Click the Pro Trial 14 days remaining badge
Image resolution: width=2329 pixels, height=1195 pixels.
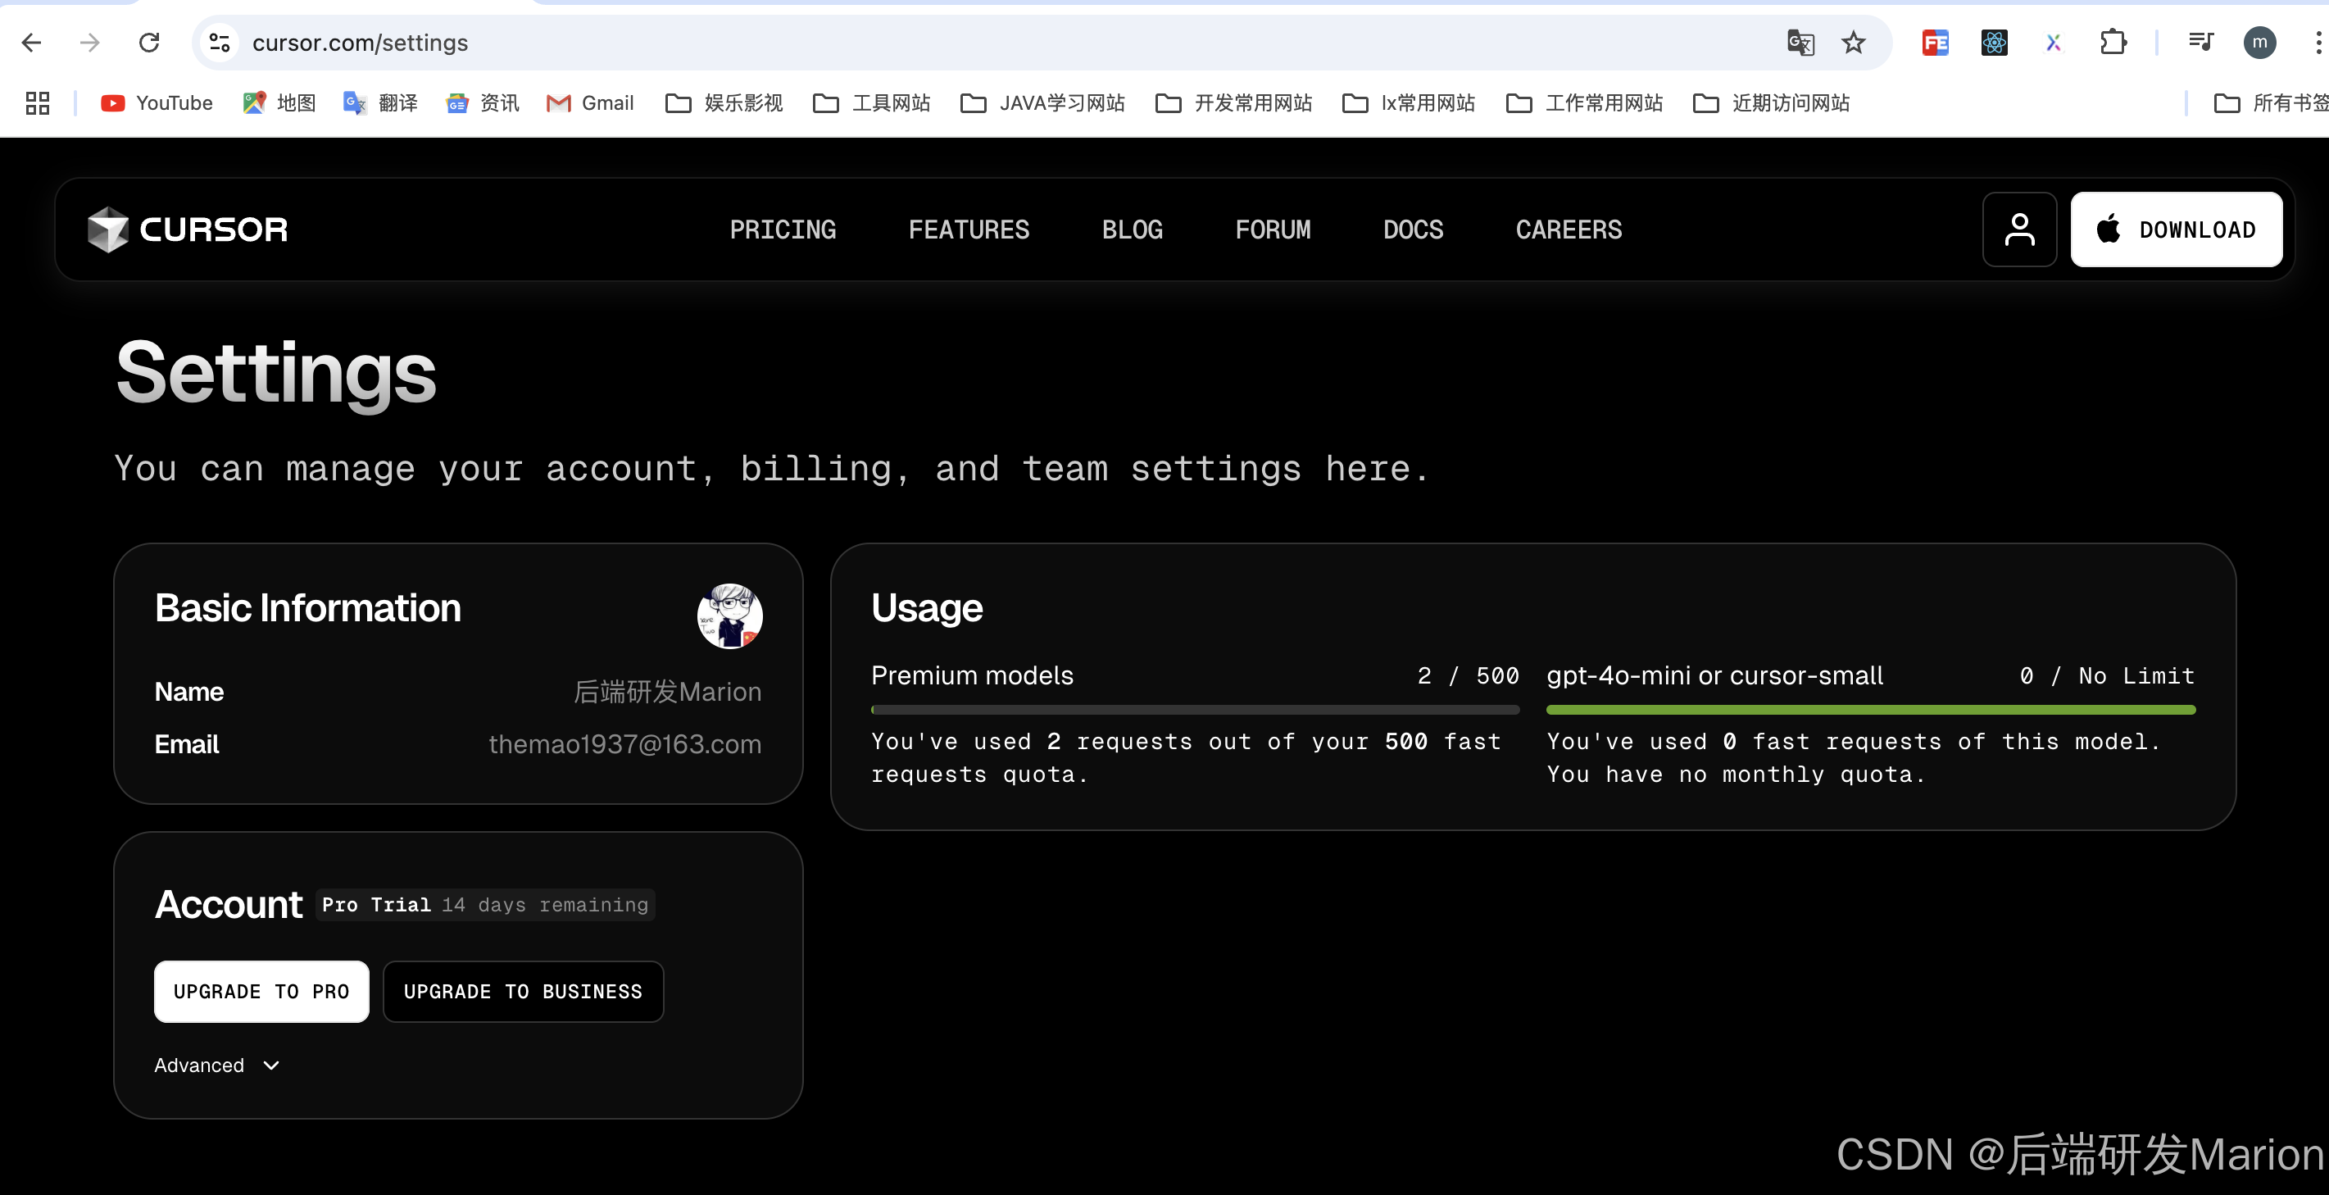[485, 905]
